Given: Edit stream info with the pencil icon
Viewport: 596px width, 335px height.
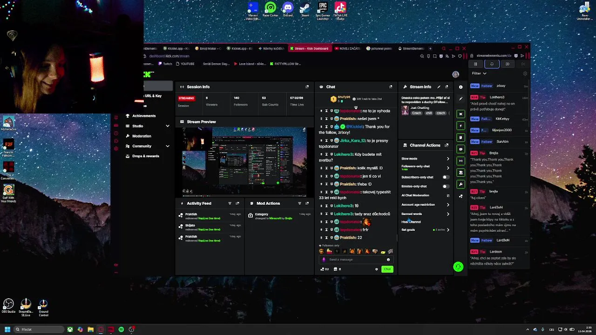Looking at the screenshot, I should (x=439, y=87).
